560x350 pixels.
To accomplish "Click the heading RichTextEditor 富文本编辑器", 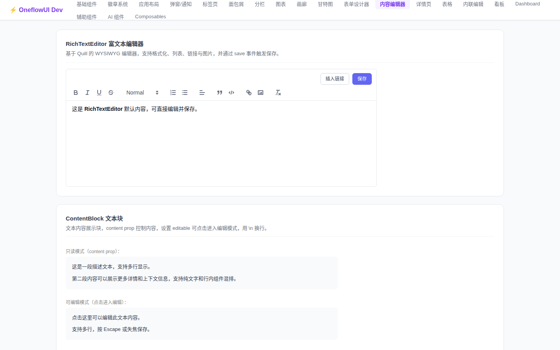I will 105,44.
